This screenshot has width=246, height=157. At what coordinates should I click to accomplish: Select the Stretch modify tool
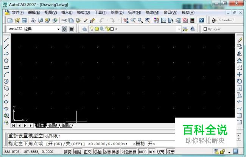[240, 95]
